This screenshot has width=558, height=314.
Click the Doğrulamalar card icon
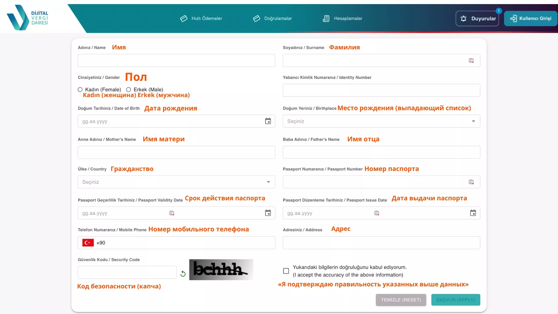coord(256,19)
